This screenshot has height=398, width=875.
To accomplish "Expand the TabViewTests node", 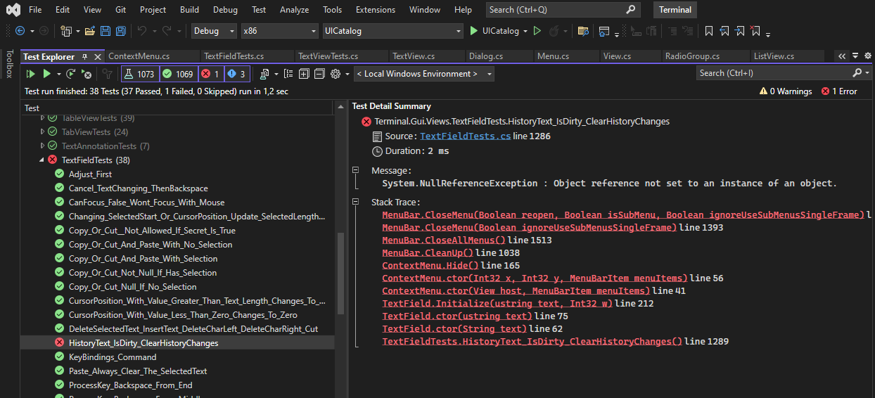I will pyautogui.click(x=42, y=132).
